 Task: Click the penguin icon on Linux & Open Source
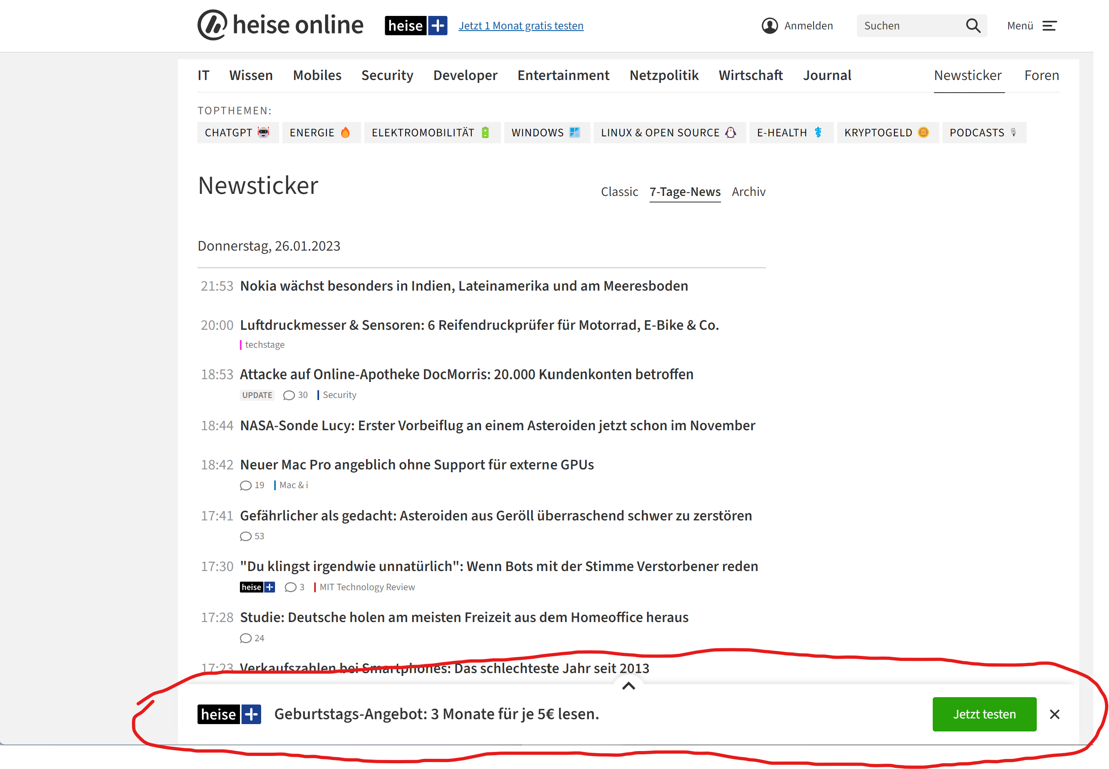point(731,132)
